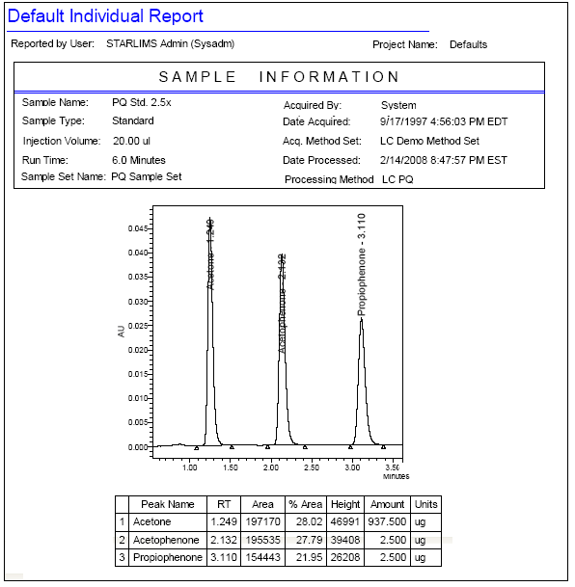Click the amount cell '937.500'
The height and width of the screenshot is (587, 575).
coord(387,521)
